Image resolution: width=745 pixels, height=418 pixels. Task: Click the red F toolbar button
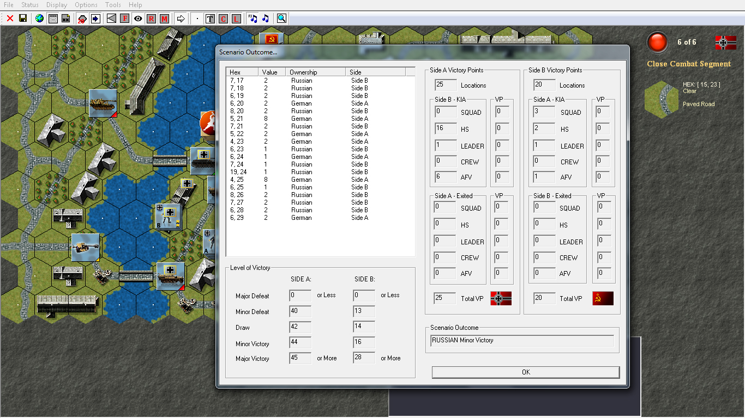coord(125,19)
